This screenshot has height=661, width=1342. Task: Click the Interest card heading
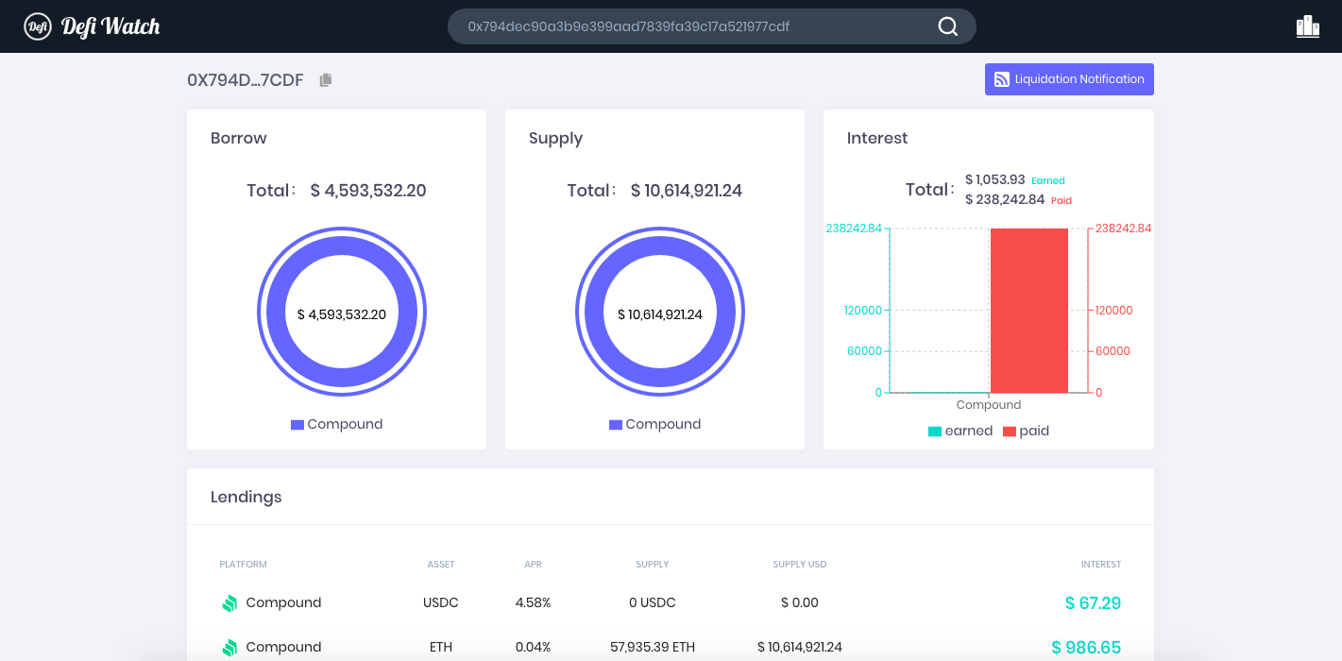pyautogui.click(x=877, y=138)
